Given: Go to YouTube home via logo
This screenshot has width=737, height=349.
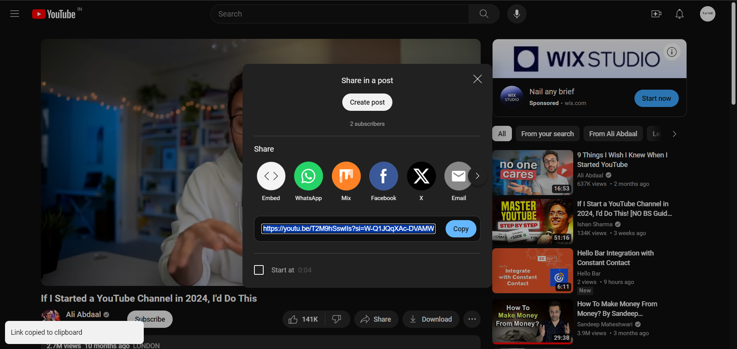Looking at the screenshot, I should (54, 14).
